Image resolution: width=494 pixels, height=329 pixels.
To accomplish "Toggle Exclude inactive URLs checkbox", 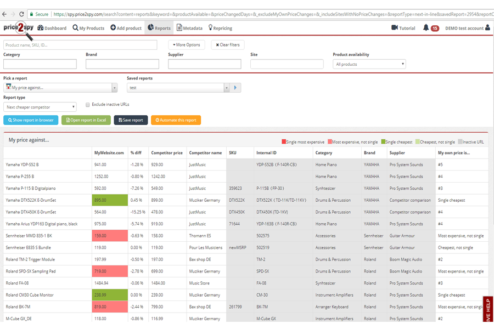I will point(88,105).
